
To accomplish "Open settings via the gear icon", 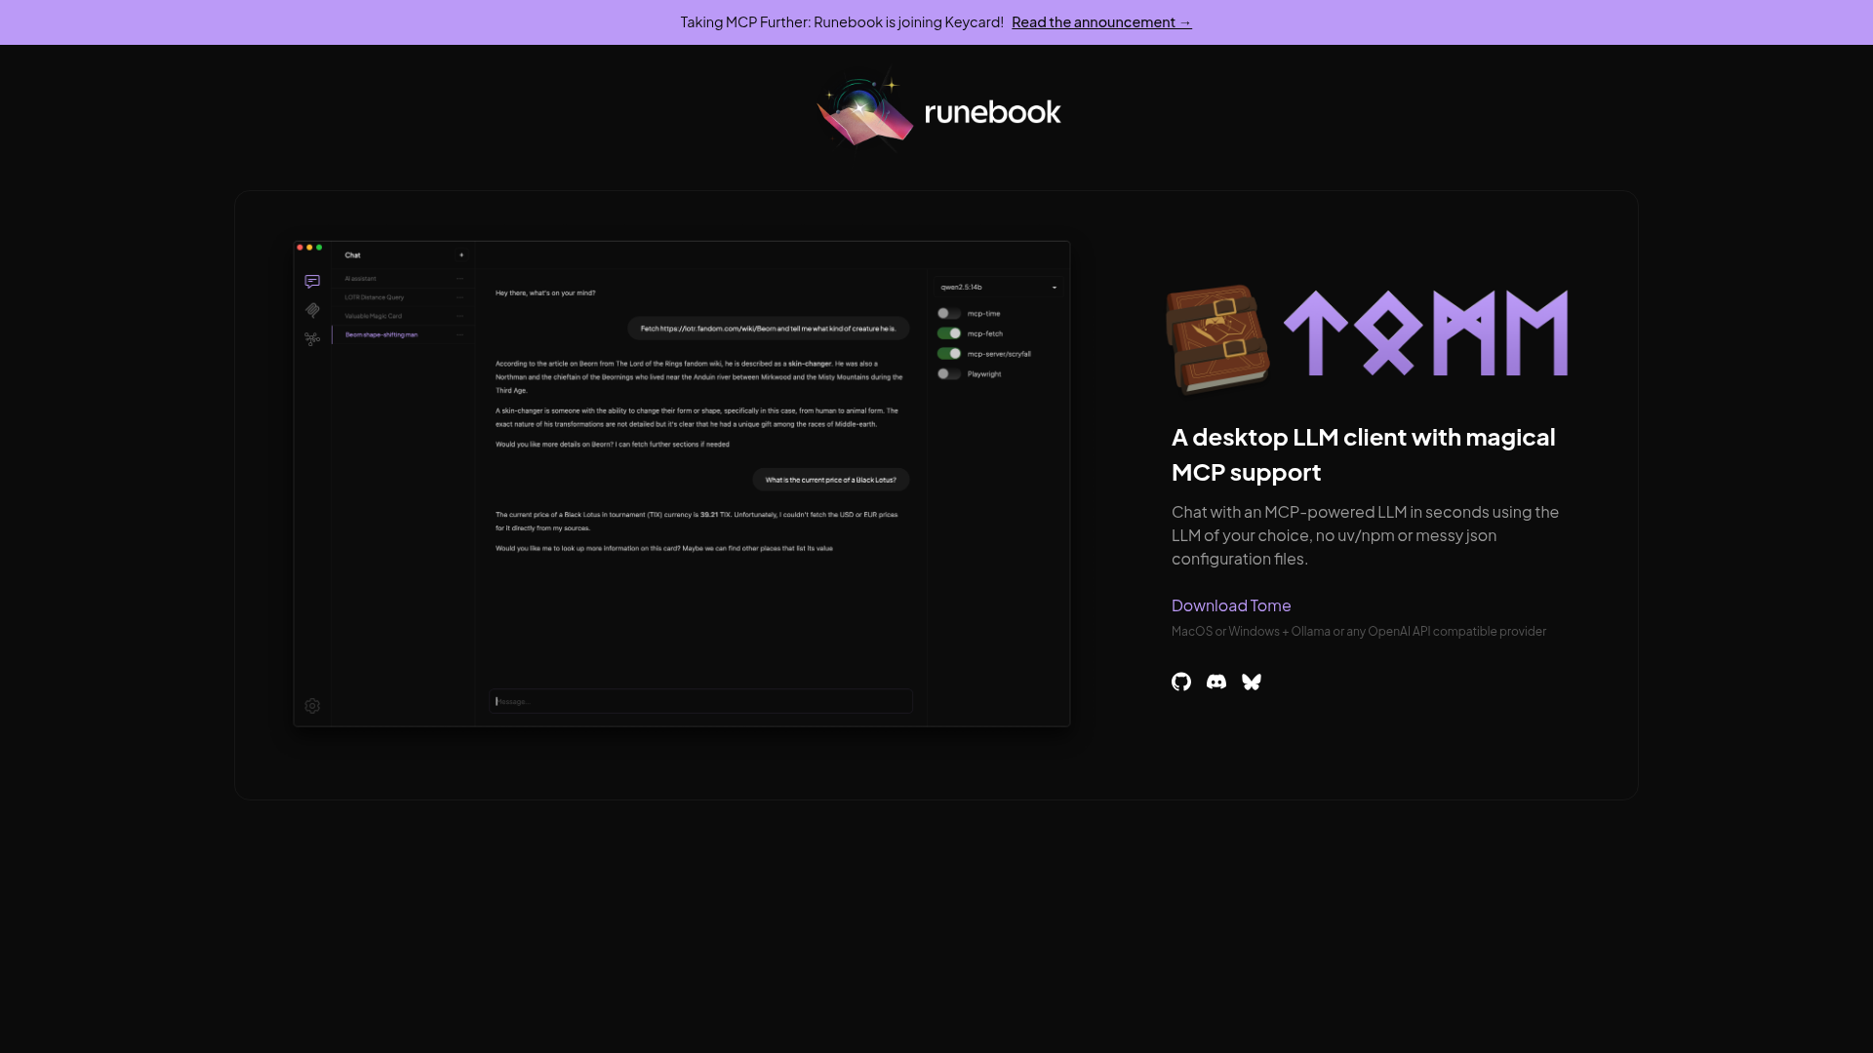I will 312,705.
